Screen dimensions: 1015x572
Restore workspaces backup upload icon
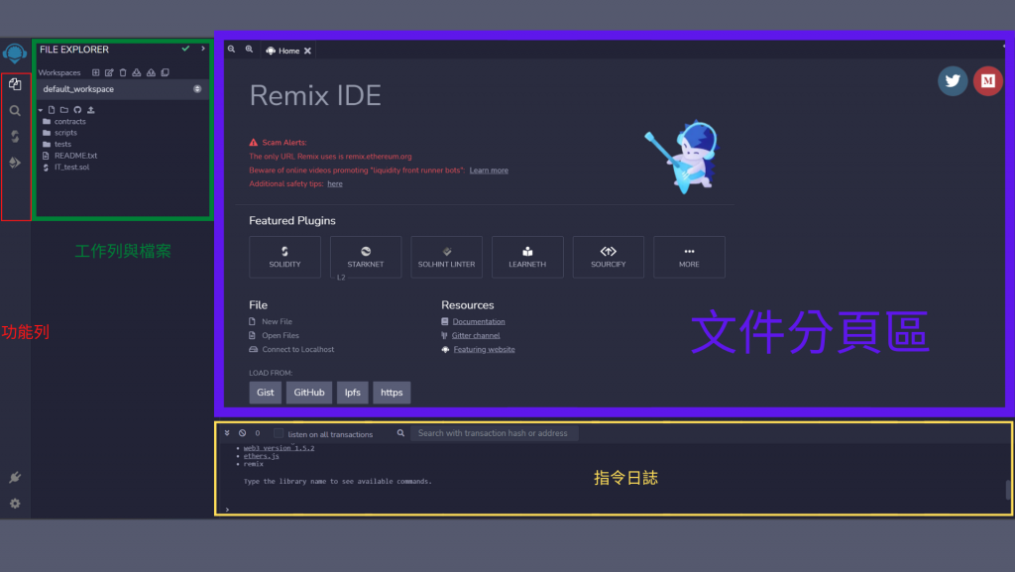tap(151, 72)
